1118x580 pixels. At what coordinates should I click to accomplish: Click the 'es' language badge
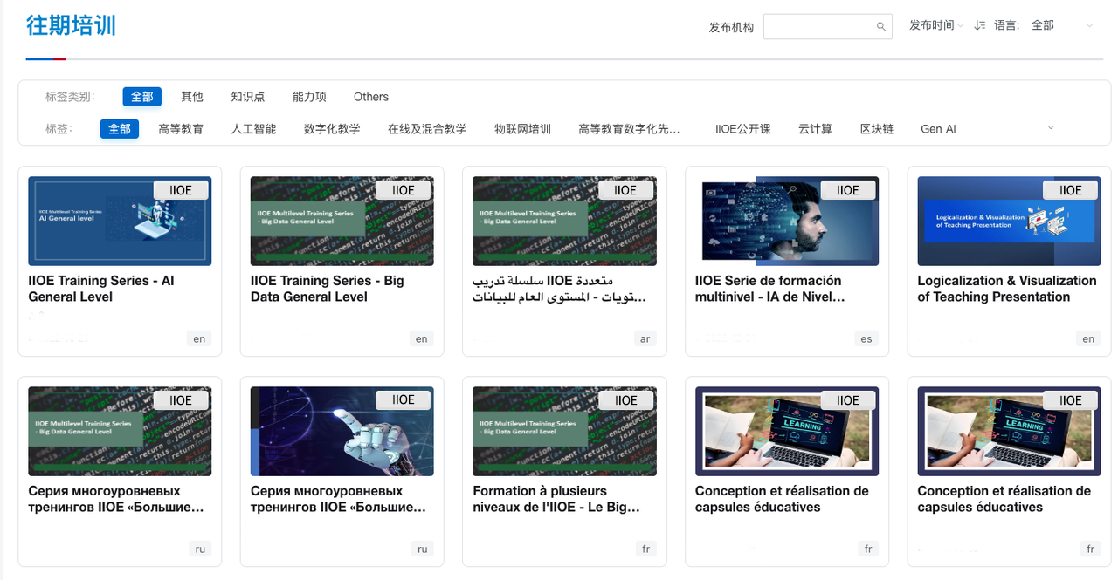click(x=866, y=339)
